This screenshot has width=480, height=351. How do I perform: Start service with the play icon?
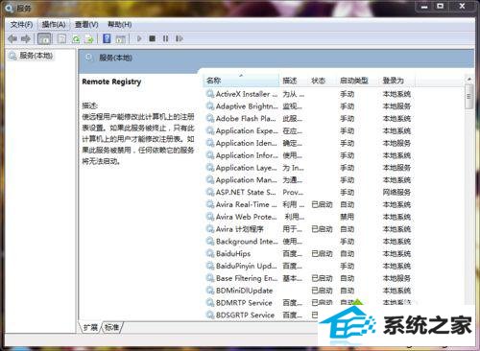[x=139, y=38]
